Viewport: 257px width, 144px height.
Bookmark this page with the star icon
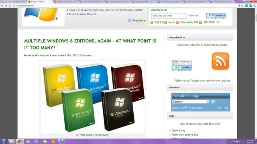tap(243, 6)
